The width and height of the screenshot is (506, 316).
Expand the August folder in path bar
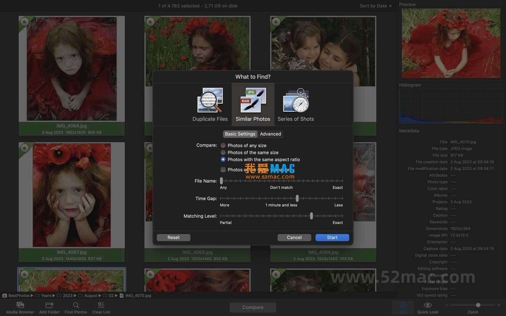coord(91,296)
